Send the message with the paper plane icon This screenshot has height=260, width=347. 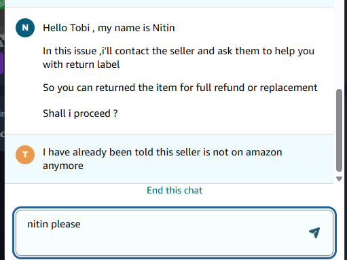pos(314,233)
